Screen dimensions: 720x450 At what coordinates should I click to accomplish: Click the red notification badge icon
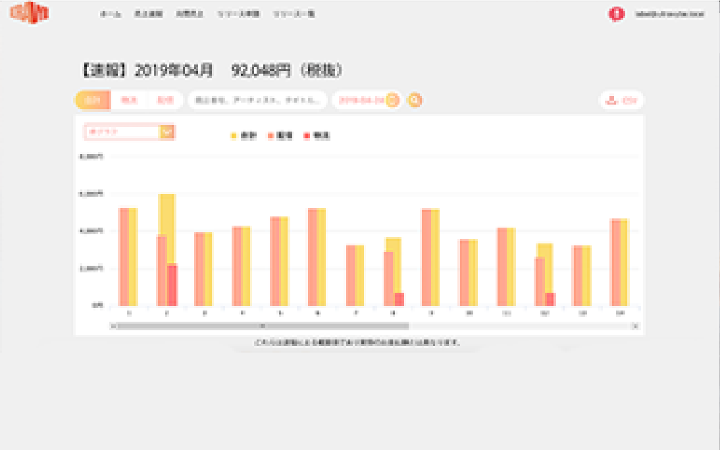coord(616,14)
